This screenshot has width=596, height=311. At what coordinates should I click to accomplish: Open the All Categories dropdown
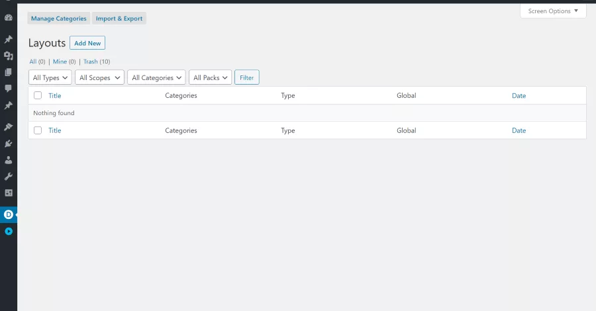156,77
